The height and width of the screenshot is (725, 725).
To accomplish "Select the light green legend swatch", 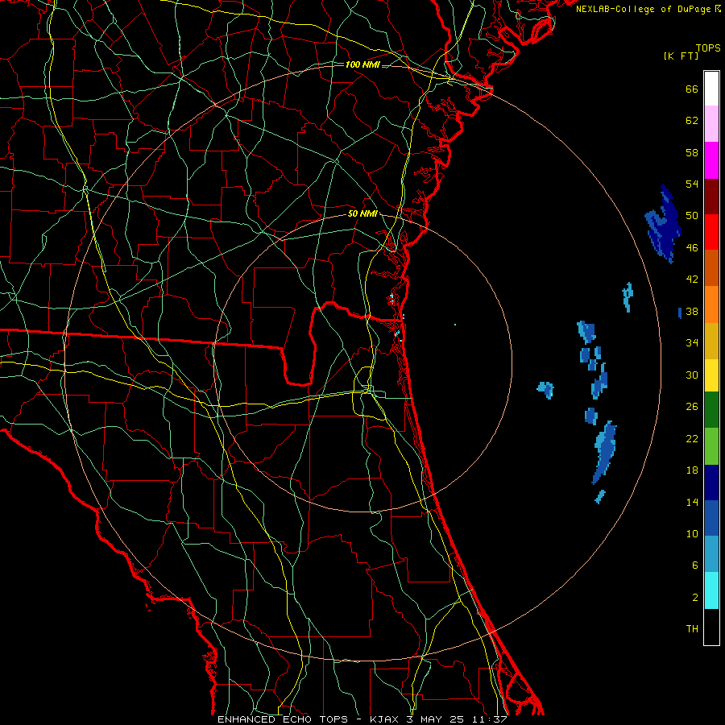I will [x=711, y=446].
